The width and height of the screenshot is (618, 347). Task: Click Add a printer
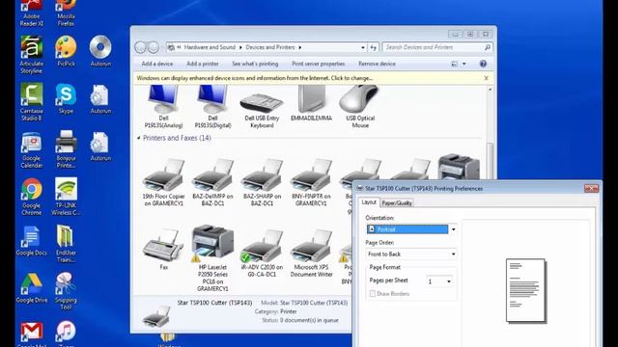point(203,64)
